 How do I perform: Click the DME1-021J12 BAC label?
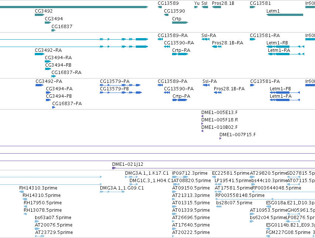pos(128,164)
